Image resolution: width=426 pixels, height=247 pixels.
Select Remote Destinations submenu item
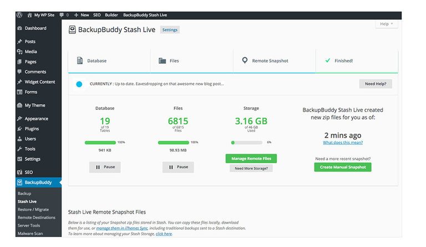pos(37,218)
